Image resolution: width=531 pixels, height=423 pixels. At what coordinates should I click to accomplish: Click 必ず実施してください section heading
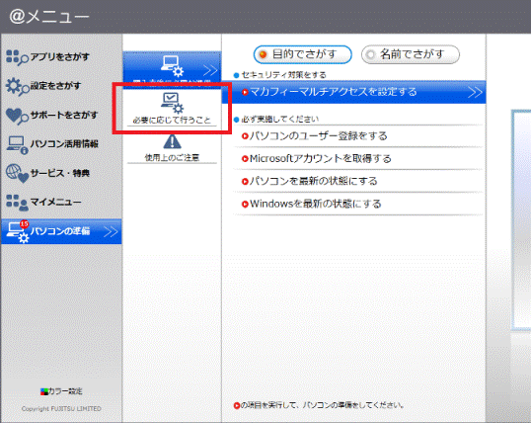(280, 120)
